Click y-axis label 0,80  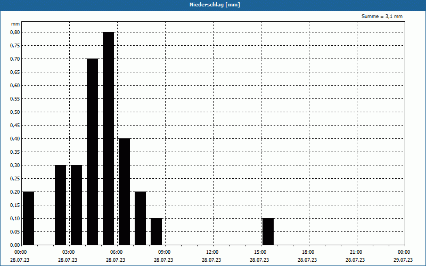[15, 32]
